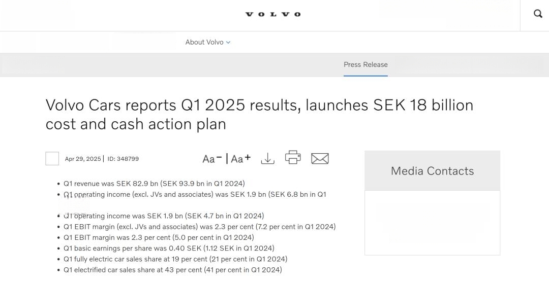549x283 pixels.
Task: Print the article with the printer icon
Action: pos(293,157)
